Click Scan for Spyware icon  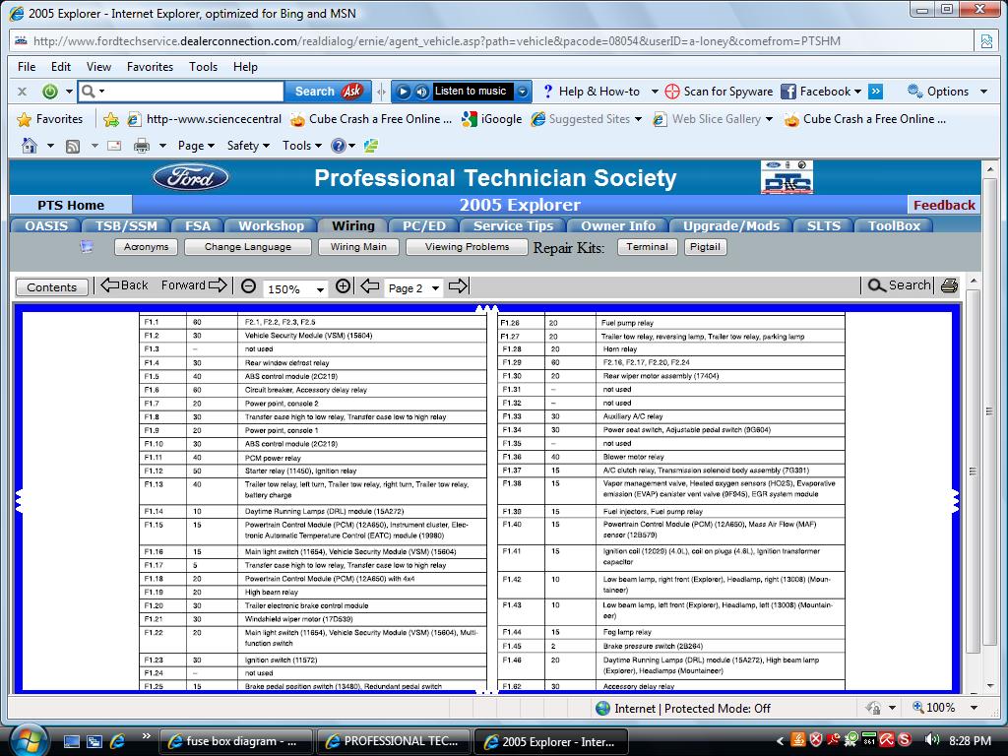[x=671, y=92]
